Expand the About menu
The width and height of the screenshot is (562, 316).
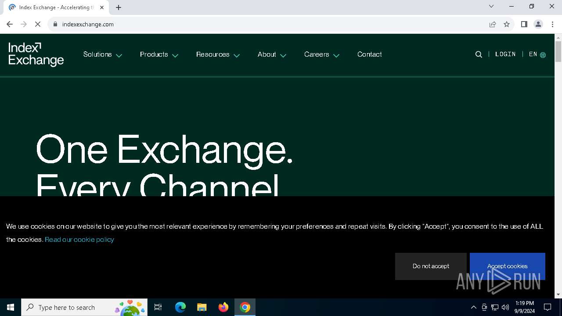[x=272, y=54]
